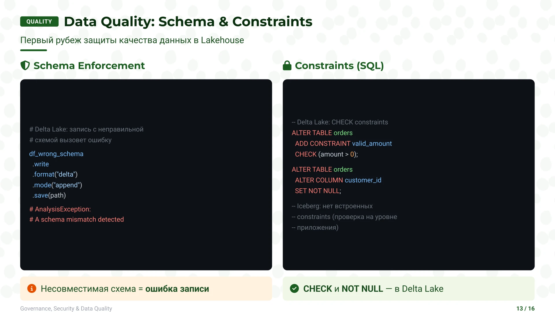This screenshot has width=555, height=312.
Task: Click the CHECK (amount > 0) line
Action: pyautogui.click(x=326, y=154)
